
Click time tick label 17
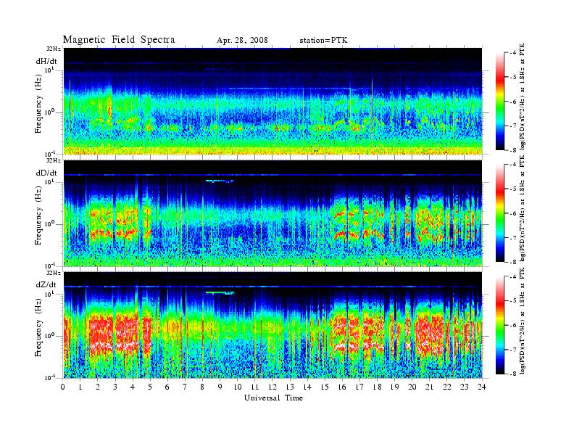[360, 387]
